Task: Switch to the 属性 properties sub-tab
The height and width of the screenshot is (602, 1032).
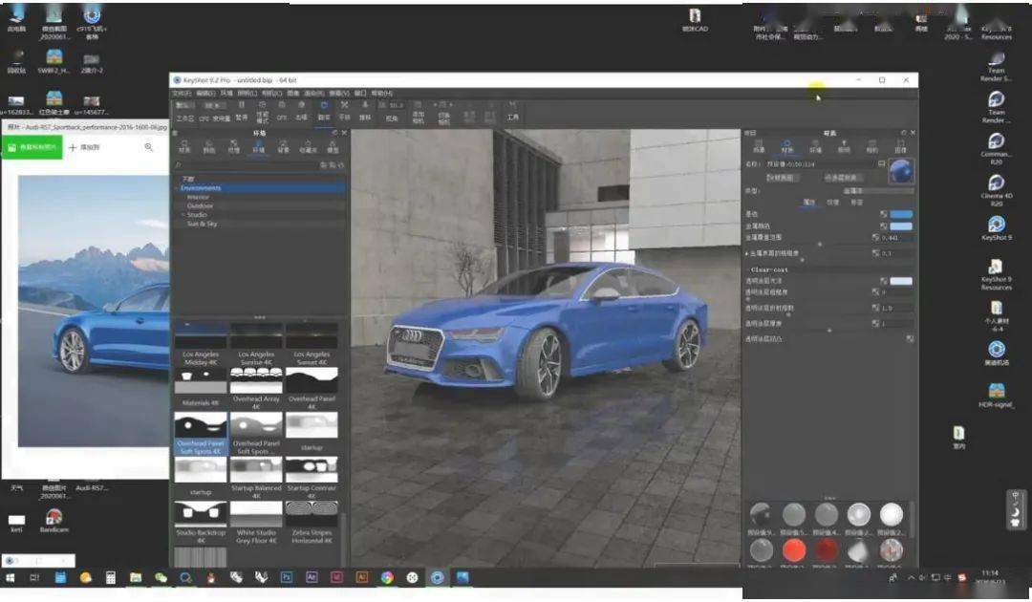Action: point(809,202)
